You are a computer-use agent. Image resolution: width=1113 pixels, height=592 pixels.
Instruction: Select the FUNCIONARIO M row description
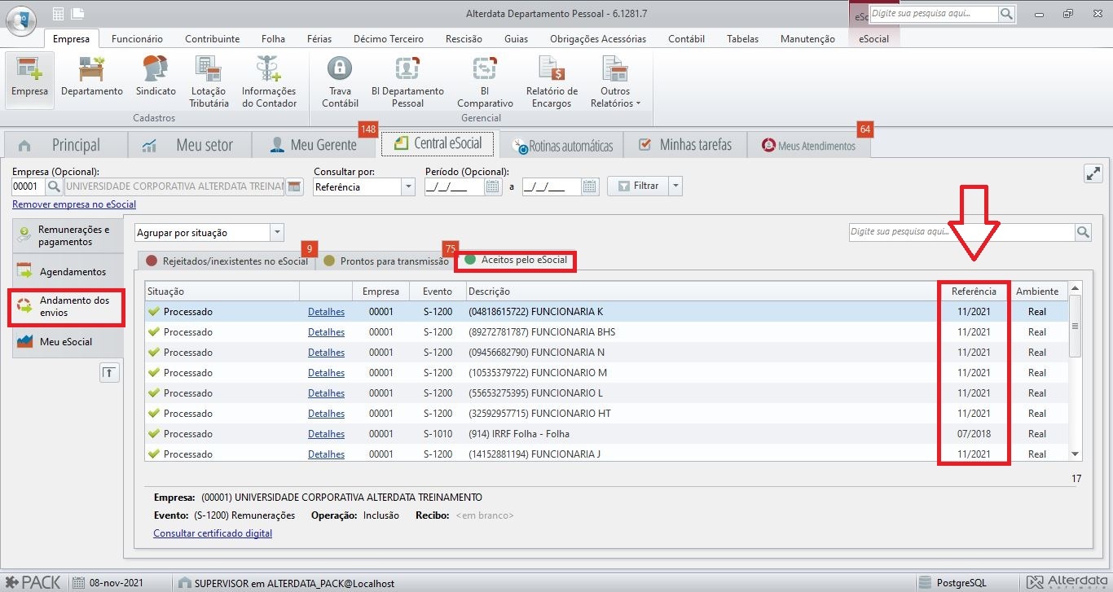coord(538,373)
